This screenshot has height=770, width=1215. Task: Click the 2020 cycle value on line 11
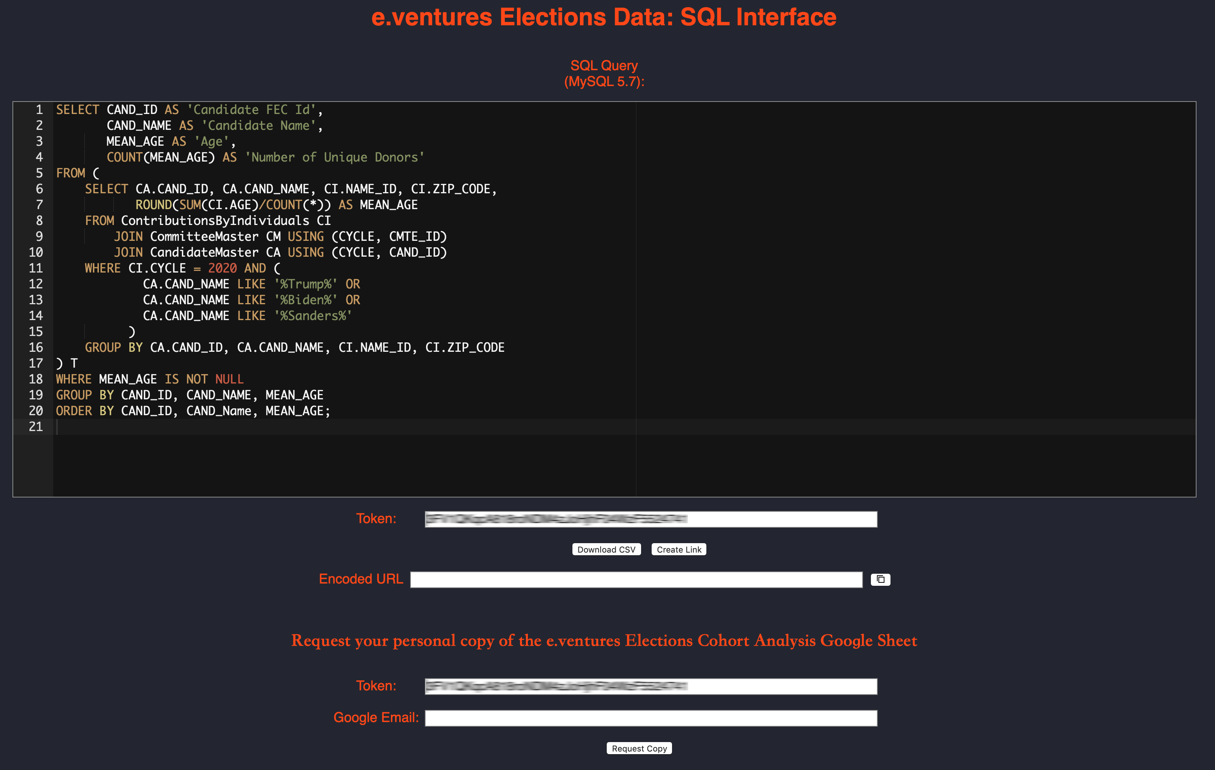coord(223,268)
